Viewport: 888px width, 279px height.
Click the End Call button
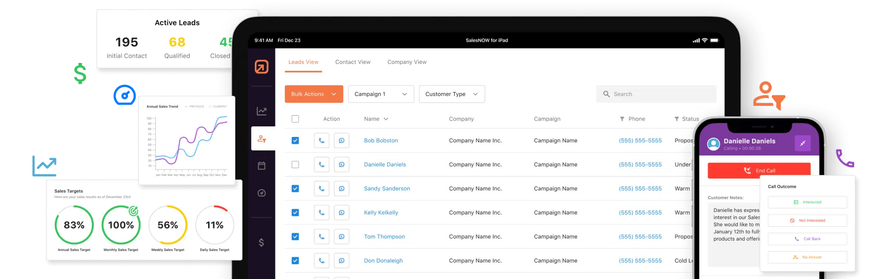pyautogui.click(x=759, y=170)
